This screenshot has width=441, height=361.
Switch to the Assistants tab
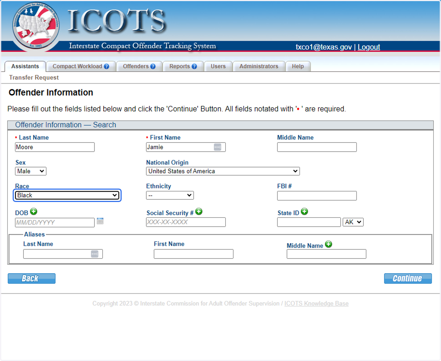pyautogui.click(x=25, y=66)
